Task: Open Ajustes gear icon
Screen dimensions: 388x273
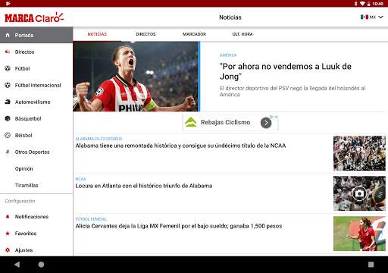Action: (x=8, y=250)
